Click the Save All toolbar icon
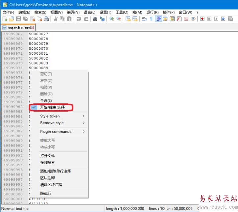This screenshot has height=212, width=238. pyautogui.click(x=26, y=19)
